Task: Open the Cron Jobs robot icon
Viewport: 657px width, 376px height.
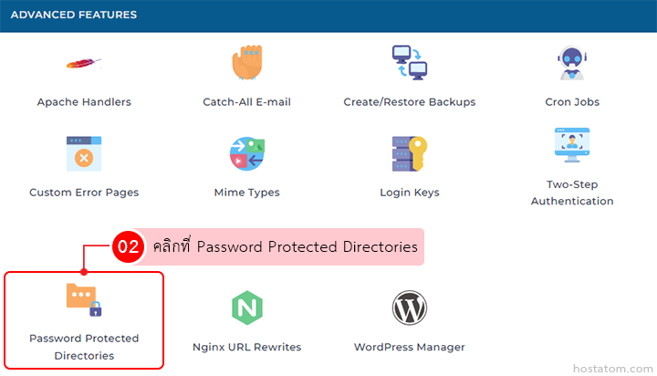Action: pyautogui.click(x=572, y=64)
